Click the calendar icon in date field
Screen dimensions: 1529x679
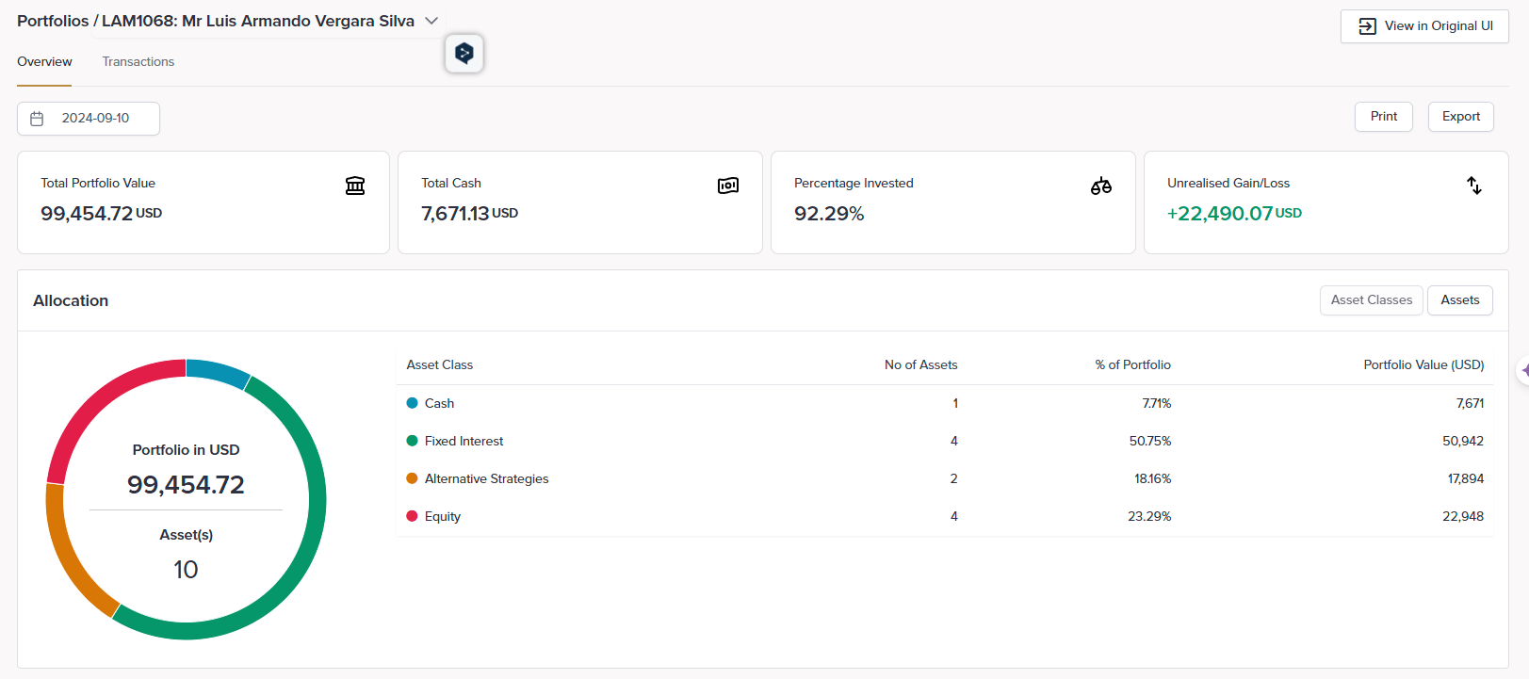(38, 119)
